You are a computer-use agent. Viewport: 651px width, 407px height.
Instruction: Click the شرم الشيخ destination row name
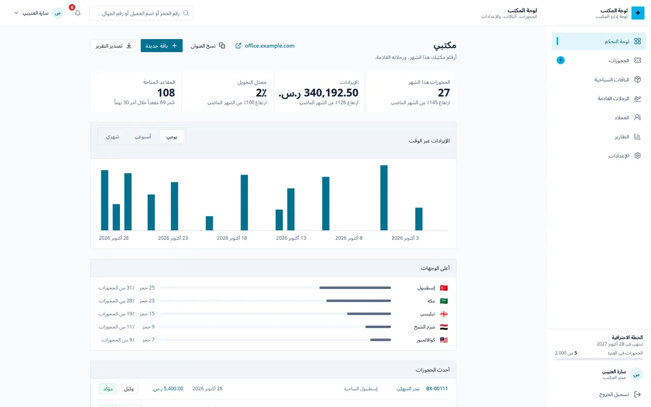(424, 327)
